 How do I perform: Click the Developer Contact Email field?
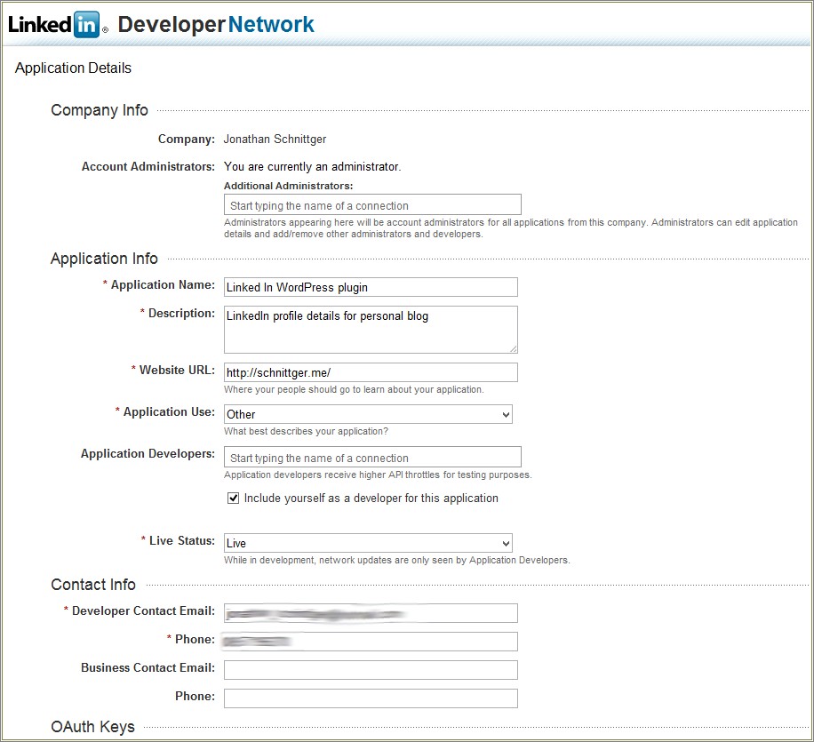[371, 613]
